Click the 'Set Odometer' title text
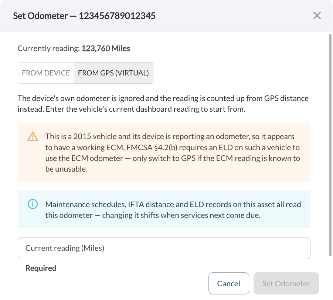Viewport: 333px width, 300px height. click(x=40, y=16)
